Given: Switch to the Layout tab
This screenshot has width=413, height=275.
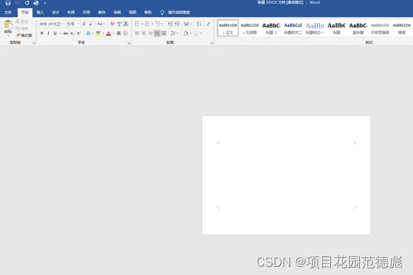Looking at the screenshot, I should [71, 12].
